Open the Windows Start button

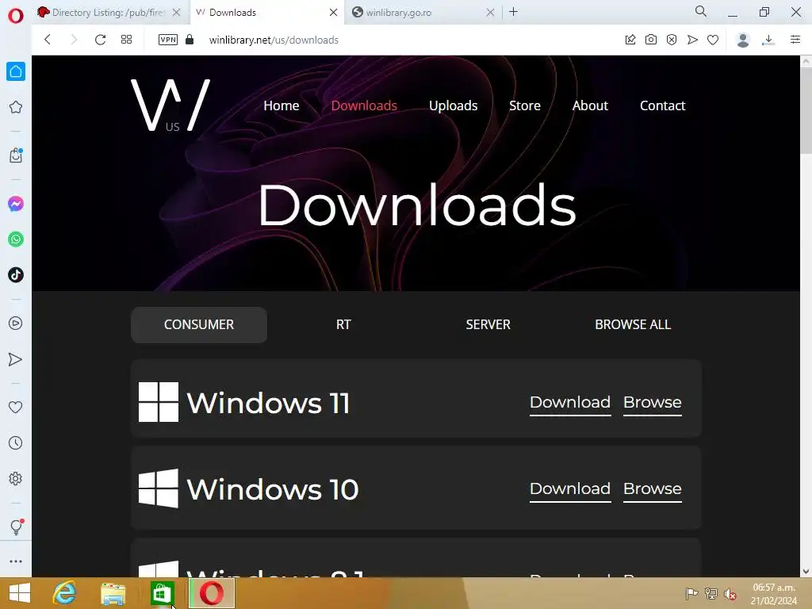click(x=20, y=593)
